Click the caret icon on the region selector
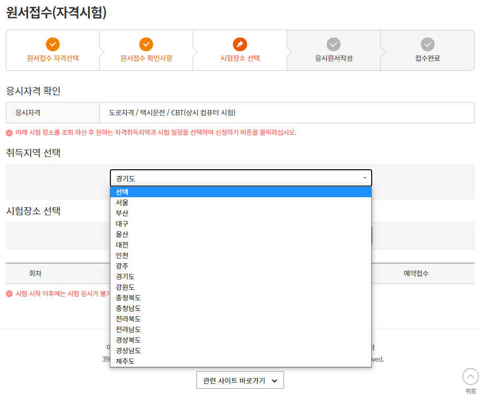The image size is (481, 395). coord(364,178)
